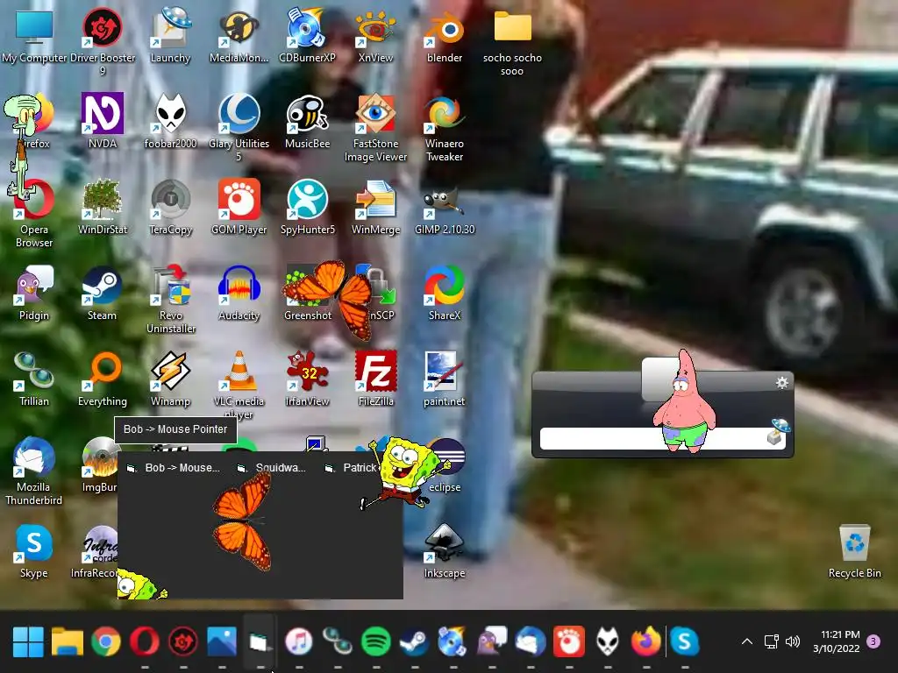Open File Explorer from the taskbar

pyautogui.click(x=67, y=641)
